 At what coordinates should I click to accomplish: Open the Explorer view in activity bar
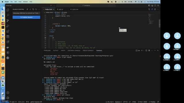pos(8,10)
